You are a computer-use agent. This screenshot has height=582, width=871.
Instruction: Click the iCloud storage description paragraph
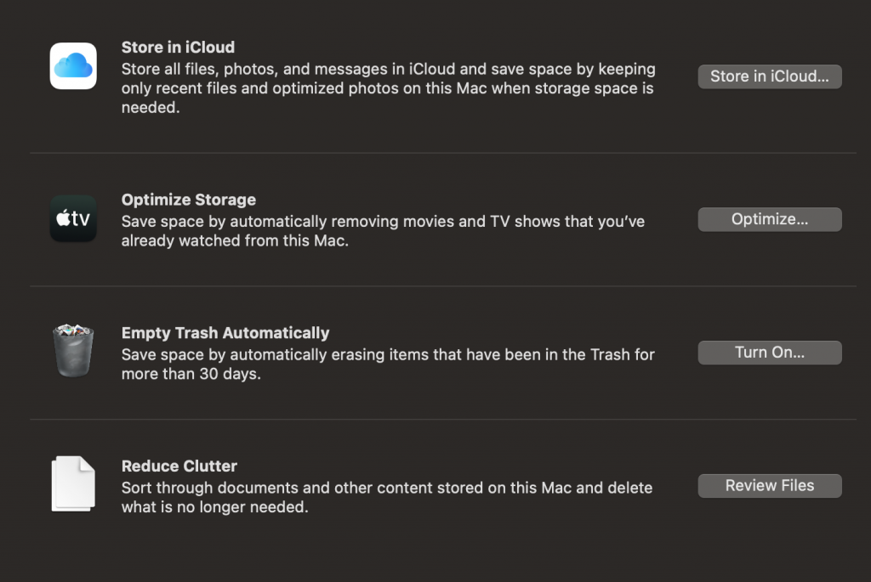tap(387, 88)
